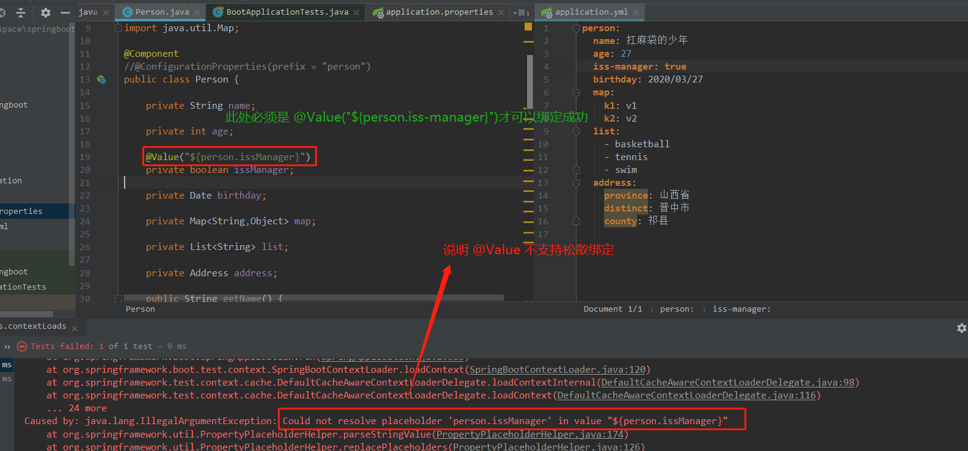The width and height of the screenshot is (968, 451).
Task: Expand the '... 24 more' stack frames
Action: 77,408
